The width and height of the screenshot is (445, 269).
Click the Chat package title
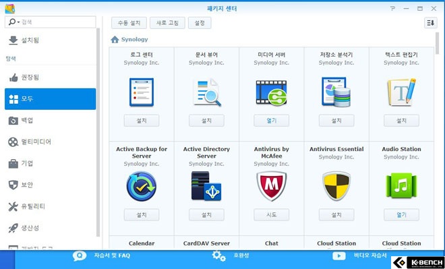[x=271, y=243]
